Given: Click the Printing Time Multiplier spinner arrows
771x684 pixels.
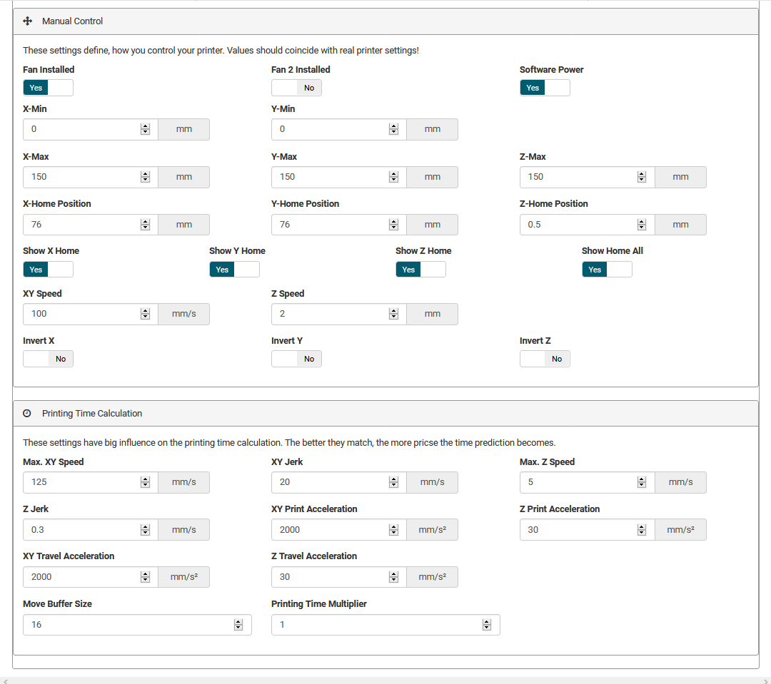Looking at the screenshot, I should coord(487,625).
